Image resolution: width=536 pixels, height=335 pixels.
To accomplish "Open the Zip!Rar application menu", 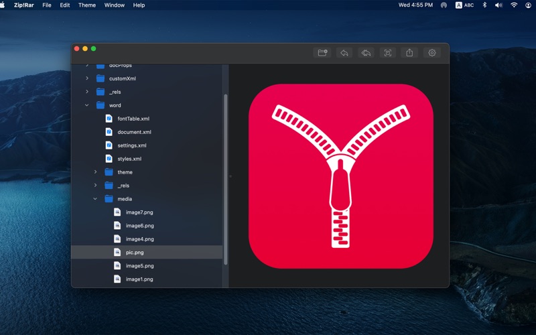I will tap(24, 5).
